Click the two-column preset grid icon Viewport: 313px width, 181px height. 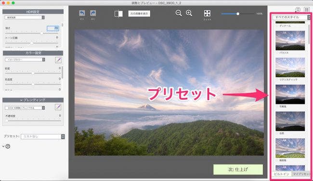pyautogui.click(x=306, y=10)
